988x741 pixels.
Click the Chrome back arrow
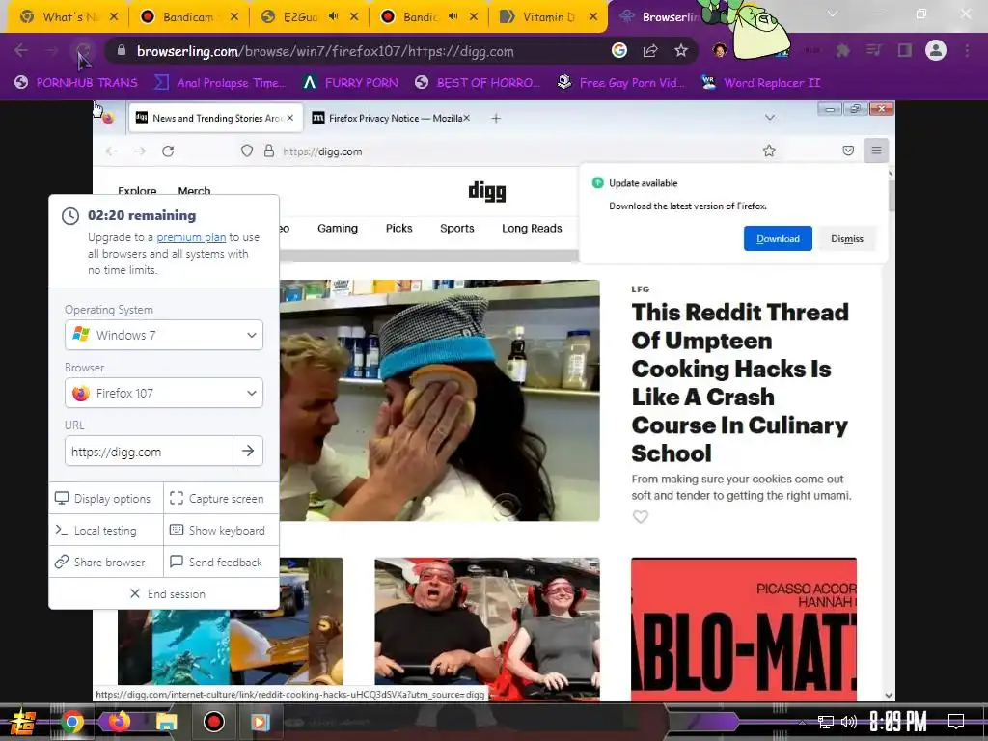click(x=21, y=50)
